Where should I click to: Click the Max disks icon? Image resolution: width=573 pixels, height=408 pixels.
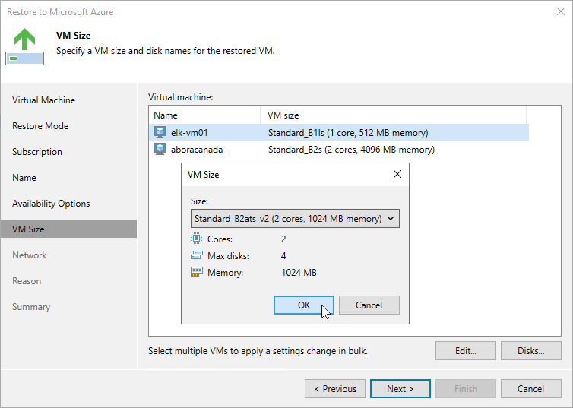coord(196,255)
